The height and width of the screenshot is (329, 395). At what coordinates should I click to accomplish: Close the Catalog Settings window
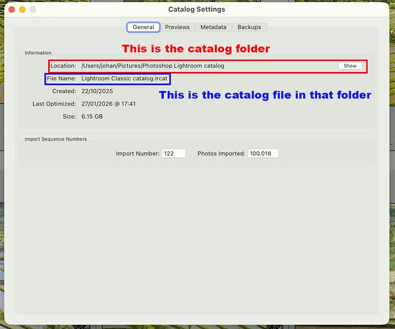(x=12, y=10)
